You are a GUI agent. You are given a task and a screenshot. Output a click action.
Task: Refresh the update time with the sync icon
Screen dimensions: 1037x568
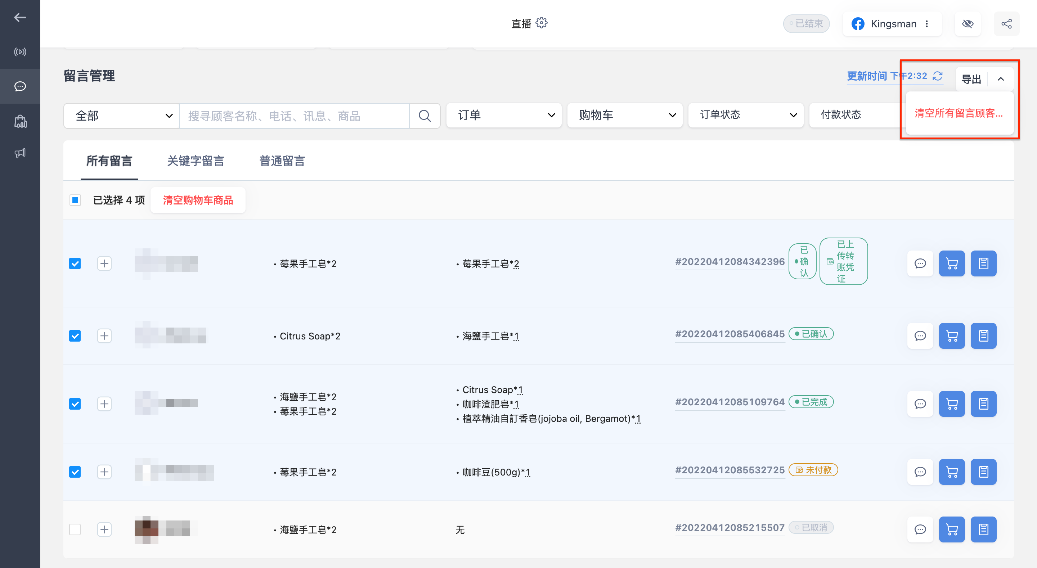[x=938, y=76]
